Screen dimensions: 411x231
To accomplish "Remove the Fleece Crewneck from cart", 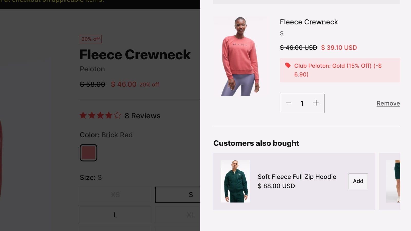I will tap(388, 103).
